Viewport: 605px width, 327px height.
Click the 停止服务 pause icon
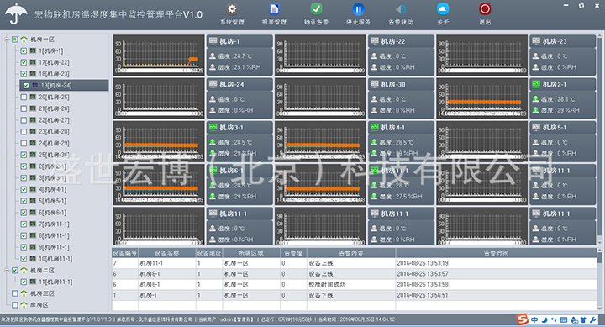pyautogui.click(x=359, y=9)
